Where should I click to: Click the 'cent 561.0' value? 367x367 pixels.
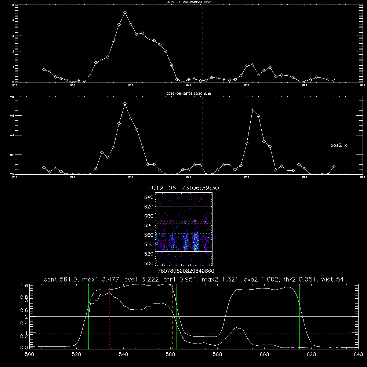point(62,279)
